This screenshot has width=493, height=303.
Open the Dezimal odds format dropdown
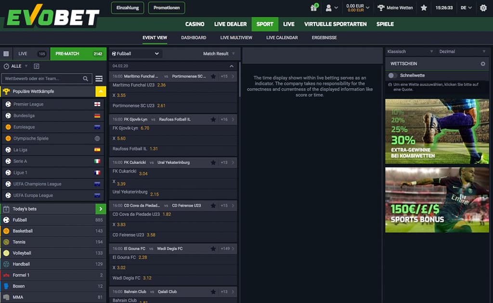(462, 51)
